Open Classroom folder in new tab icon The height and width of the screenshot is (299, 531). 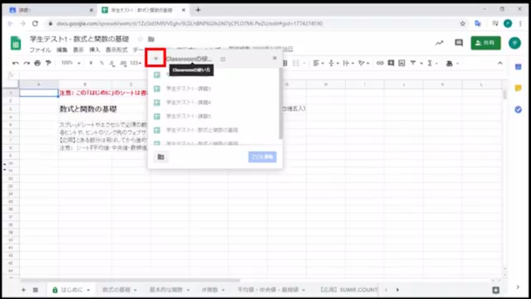(x=223, y=59)
